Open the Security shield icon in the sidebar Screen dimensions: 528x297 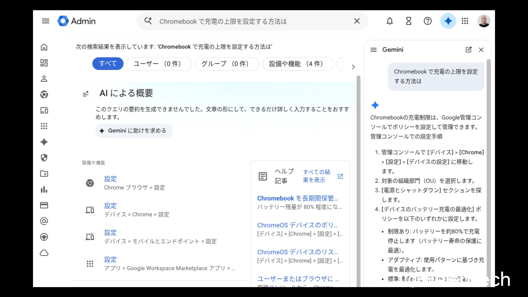point(44,158)
